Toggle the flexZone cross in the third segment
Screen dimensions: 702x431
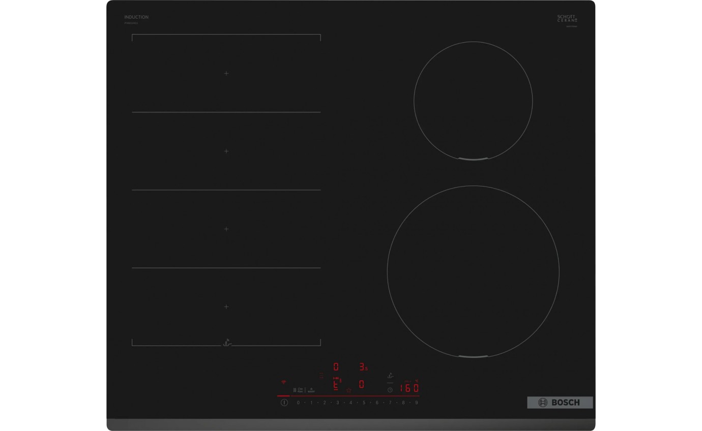click(x=226, y=229)
